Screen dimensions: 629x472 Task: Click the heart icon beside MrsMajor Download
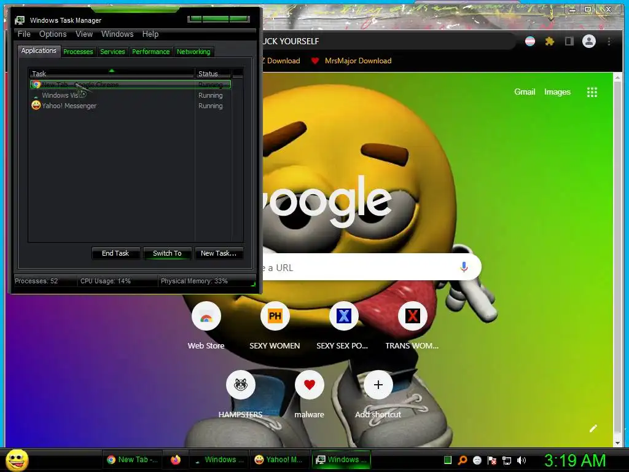[315, 61]
